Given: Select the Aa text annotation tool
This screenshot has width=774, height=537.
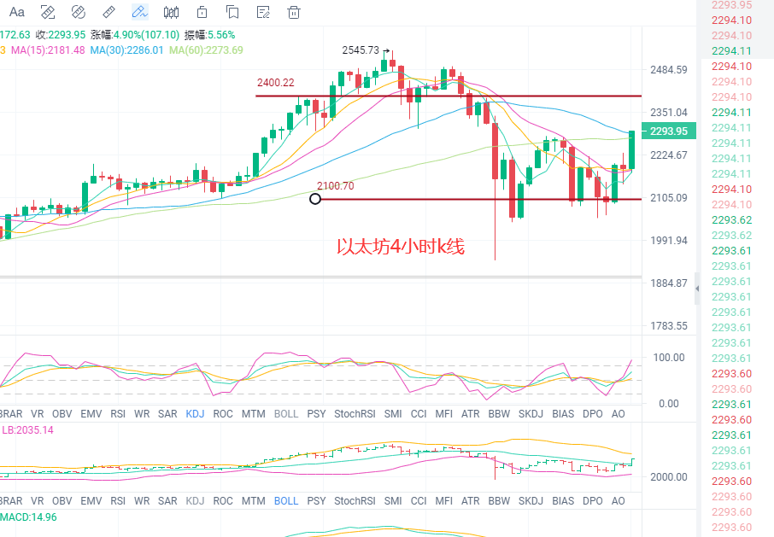Looking at the screenshot, I should [16, 12].
